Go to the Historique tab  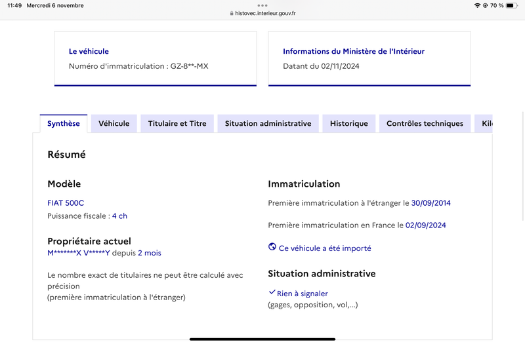coord(349,123)
